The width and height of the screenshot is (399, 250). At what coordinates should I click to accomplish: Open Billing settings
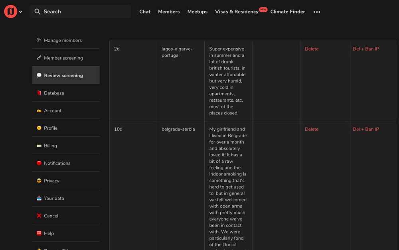click(x=66, y=146)
